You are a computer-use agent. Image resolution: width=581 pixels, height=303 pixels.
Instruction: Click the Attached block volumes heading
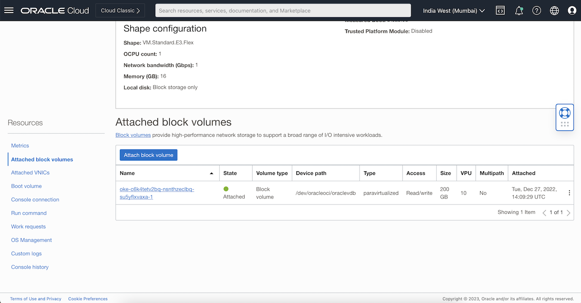[173, 122]
